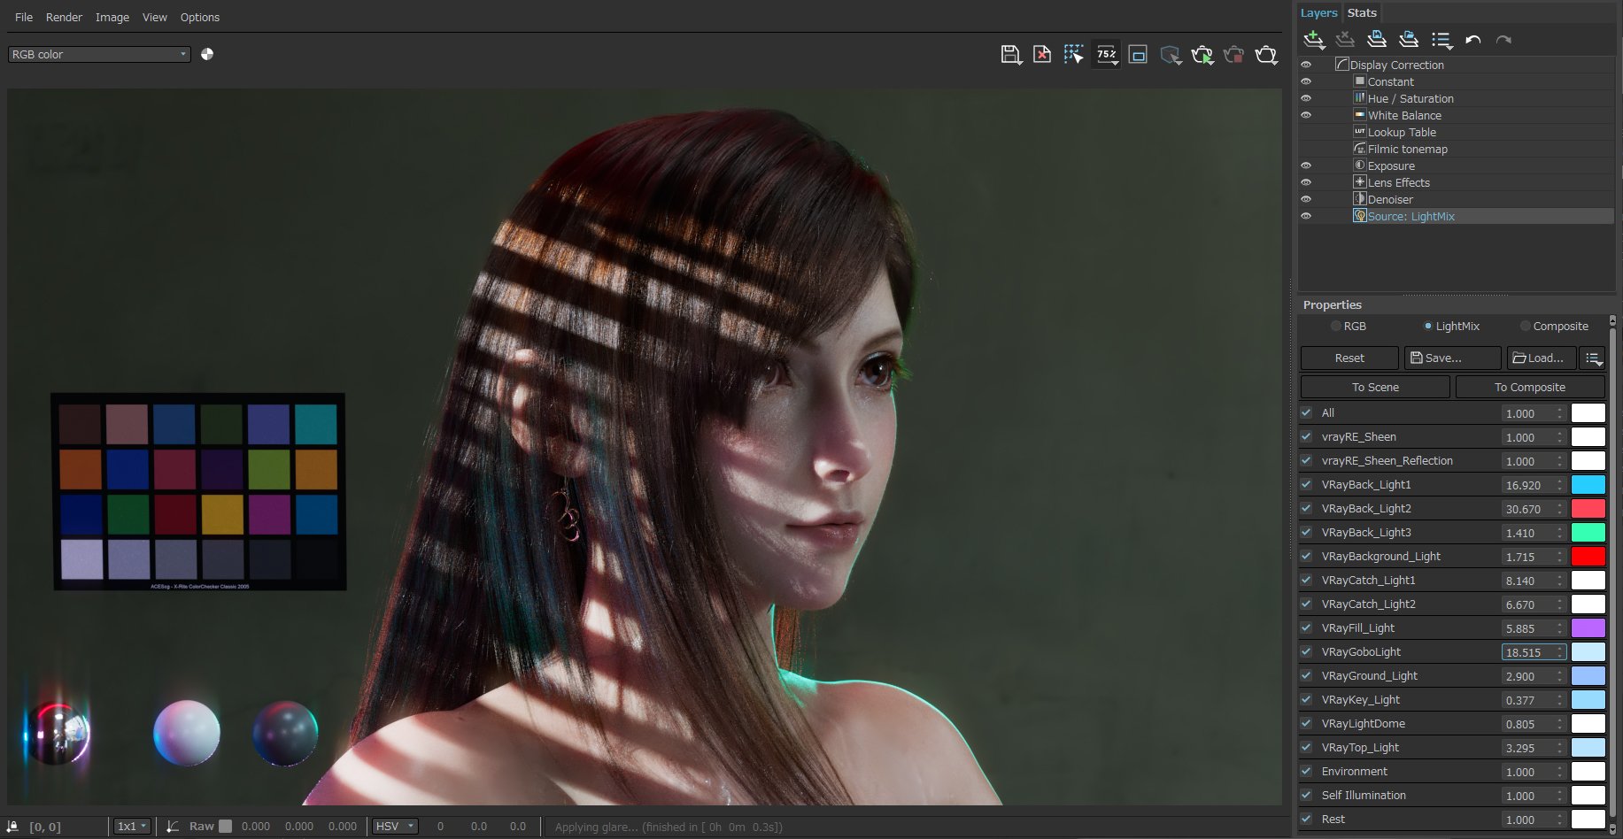Open the HSV color mode dropdown
The image size is (1623, 839).
(395, 826)
